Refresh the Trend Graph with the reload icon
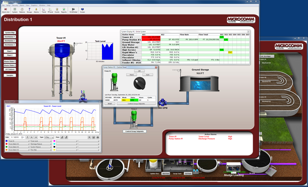308x187 pixels. tap(27, 137)
